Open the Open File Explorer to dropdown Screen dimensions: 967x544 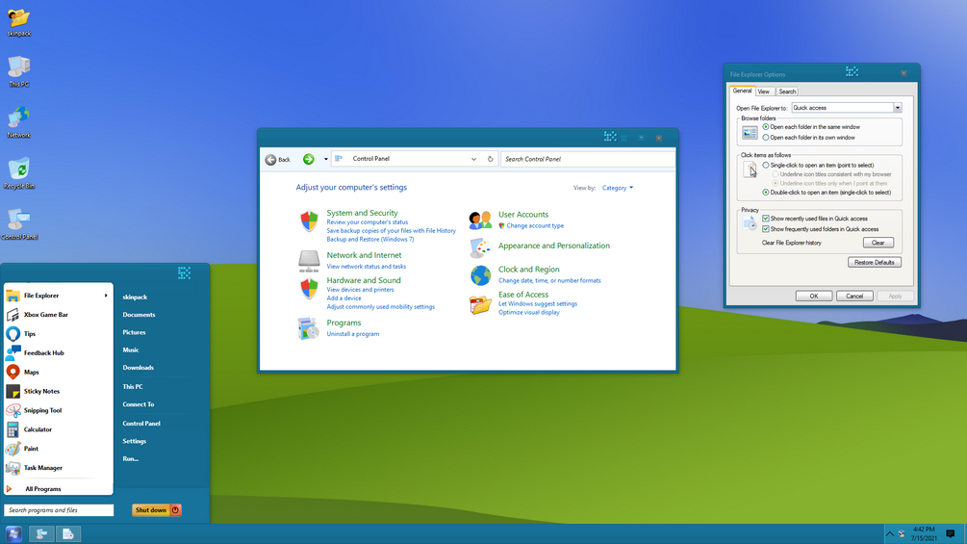tap(898, 108)
